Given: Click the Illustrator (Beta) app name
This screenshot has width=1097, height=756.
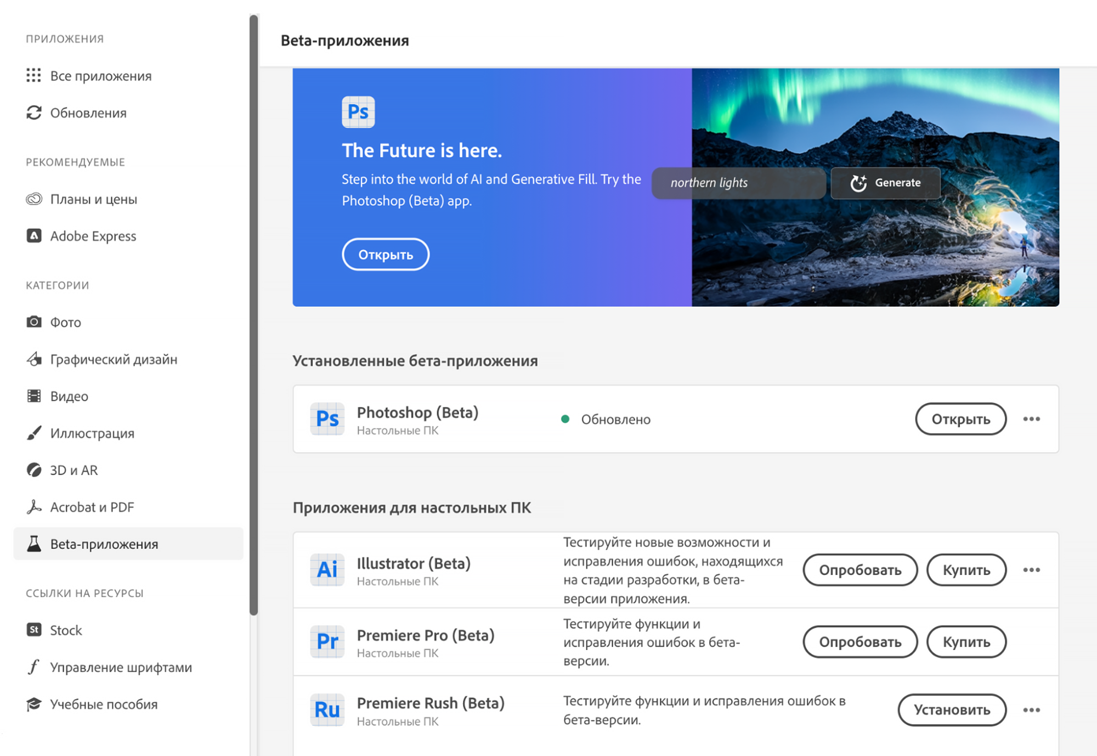Looking at the screenshot, I should pos(414,563).
